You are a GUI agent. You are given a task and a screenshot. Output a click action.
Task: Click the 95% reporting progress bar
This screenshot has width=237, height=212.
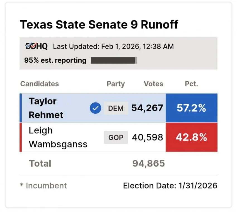[x=114, y=60]
